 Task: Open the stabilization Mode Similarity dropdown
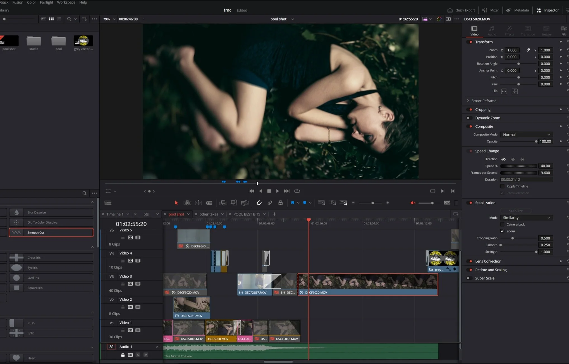pos(526,218)
